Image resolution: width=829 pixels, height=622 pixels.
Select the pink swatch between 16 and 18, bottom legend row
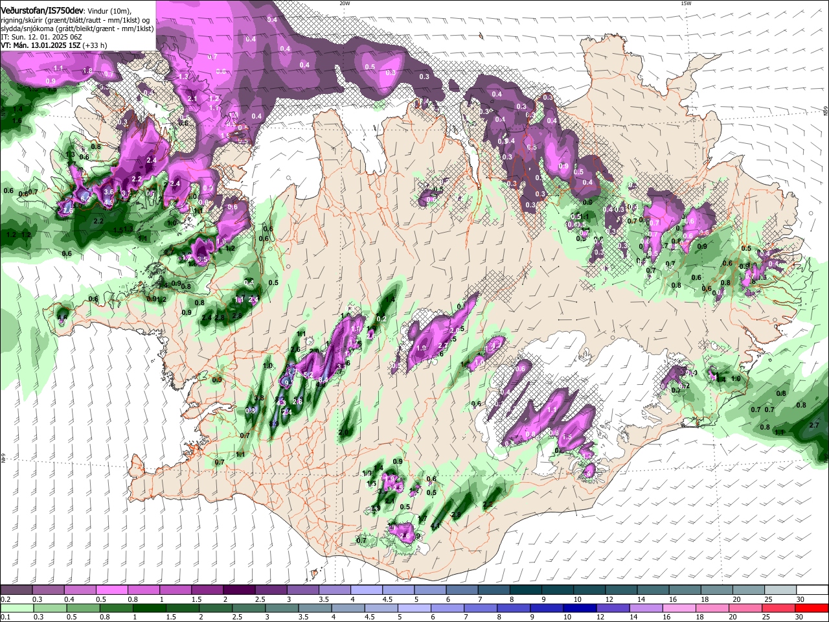click(679, 608)
